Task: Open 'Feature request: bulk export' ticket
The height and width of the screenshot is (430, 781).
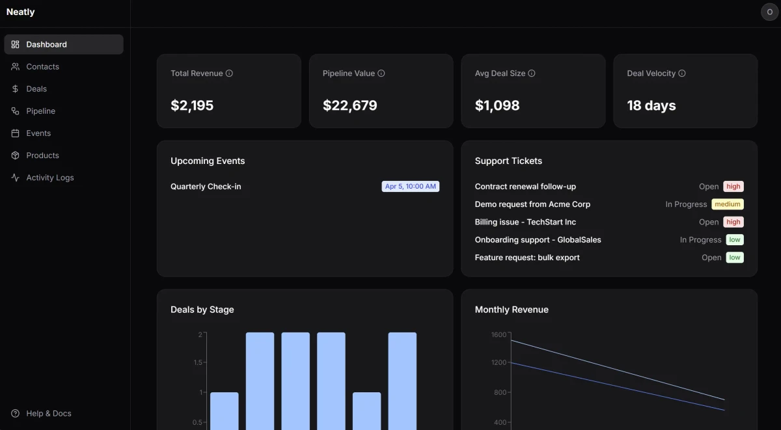Action: point(527,258)
